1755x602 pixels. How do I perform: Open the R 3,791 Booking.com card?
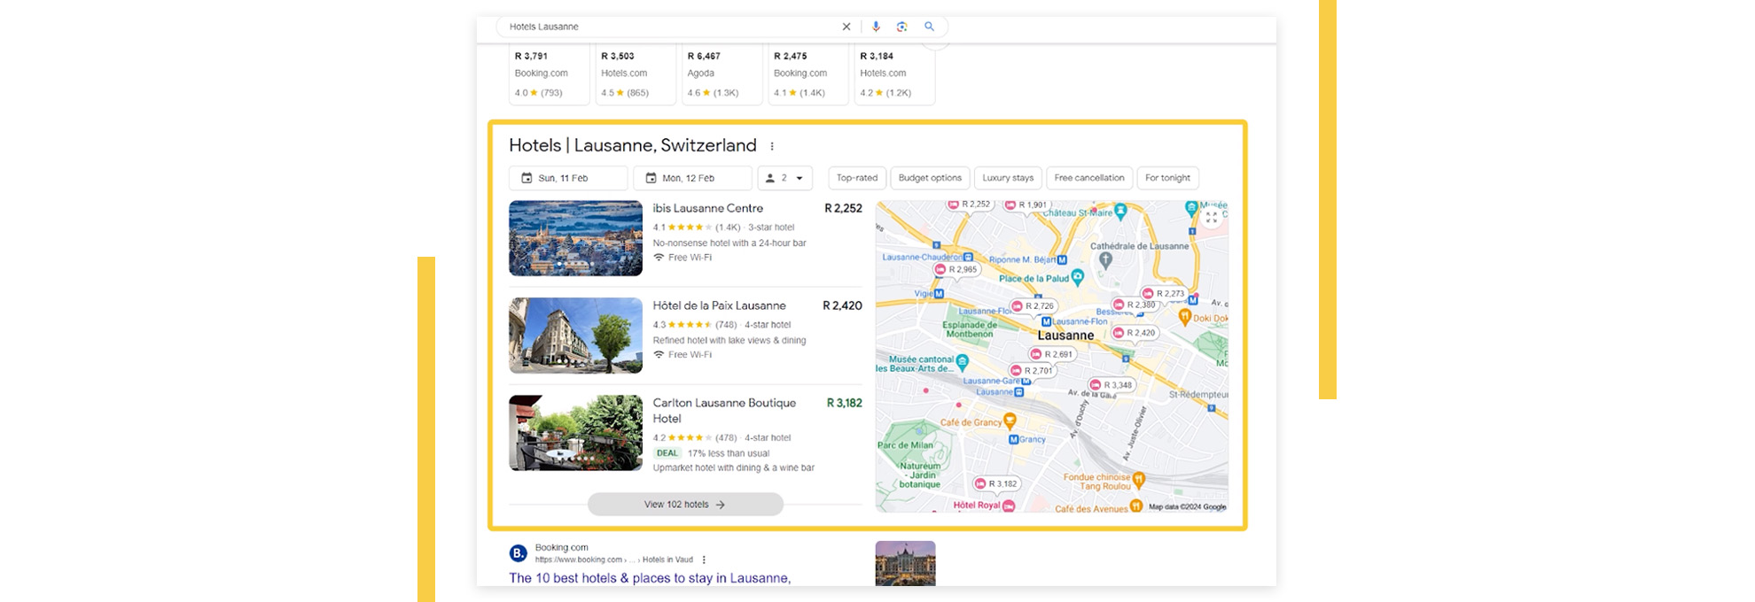549,74
